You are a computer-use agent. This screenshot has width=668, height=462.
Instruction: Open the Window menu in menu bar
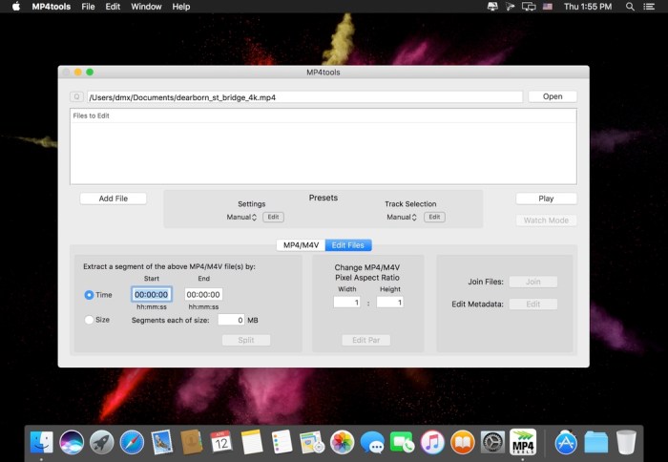[x=146, y=7]
